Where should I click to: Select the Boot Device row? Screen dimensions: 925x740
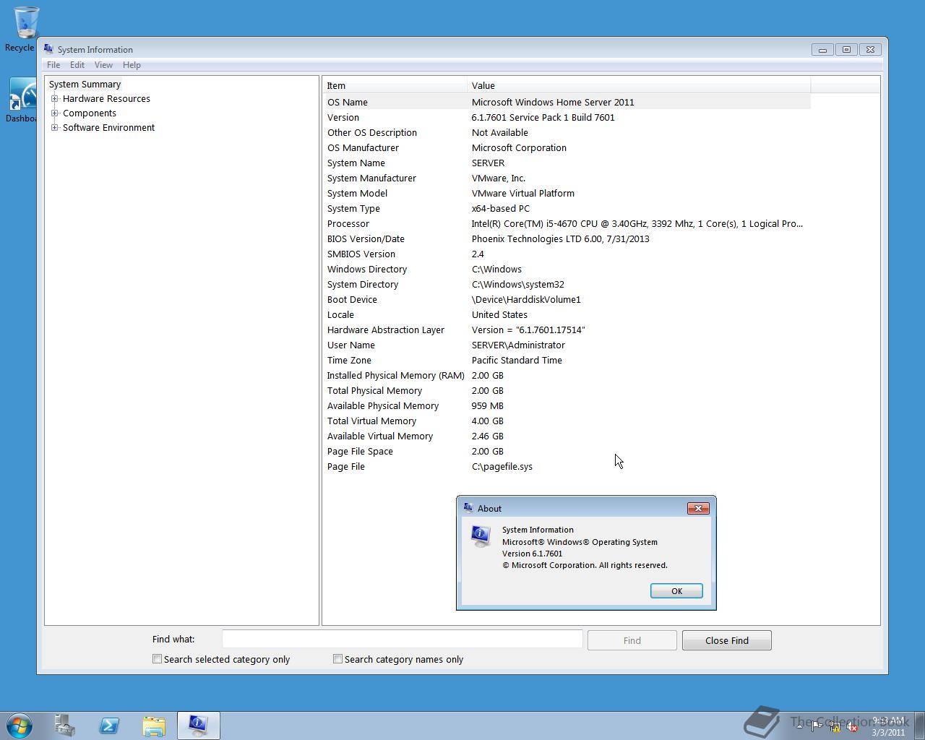pos(567,299)
